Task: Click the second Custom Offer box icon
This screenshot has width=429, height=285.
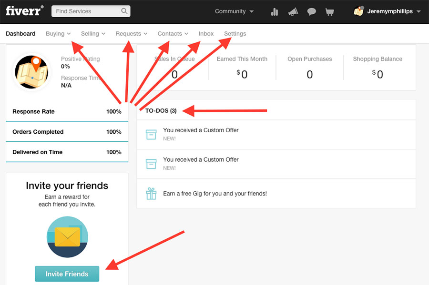Action: 151,164
